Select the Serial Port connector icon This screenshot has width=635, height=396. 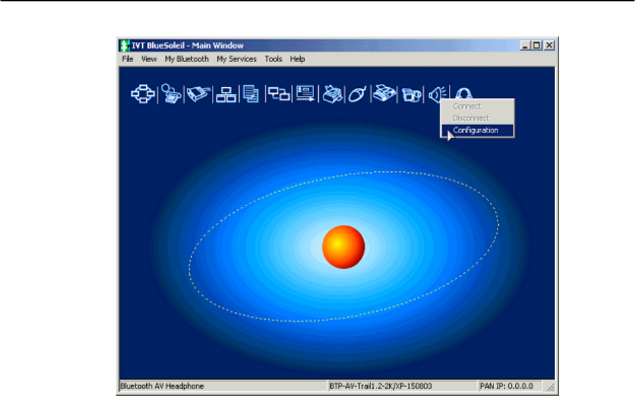click(198, 94)
